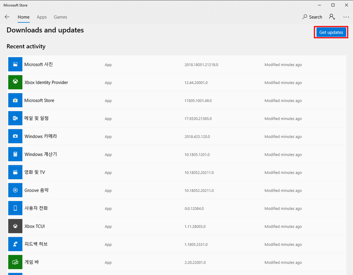Select the Microsoft Store app name
This screenshot has height=275, width=353.
(39, 101)
